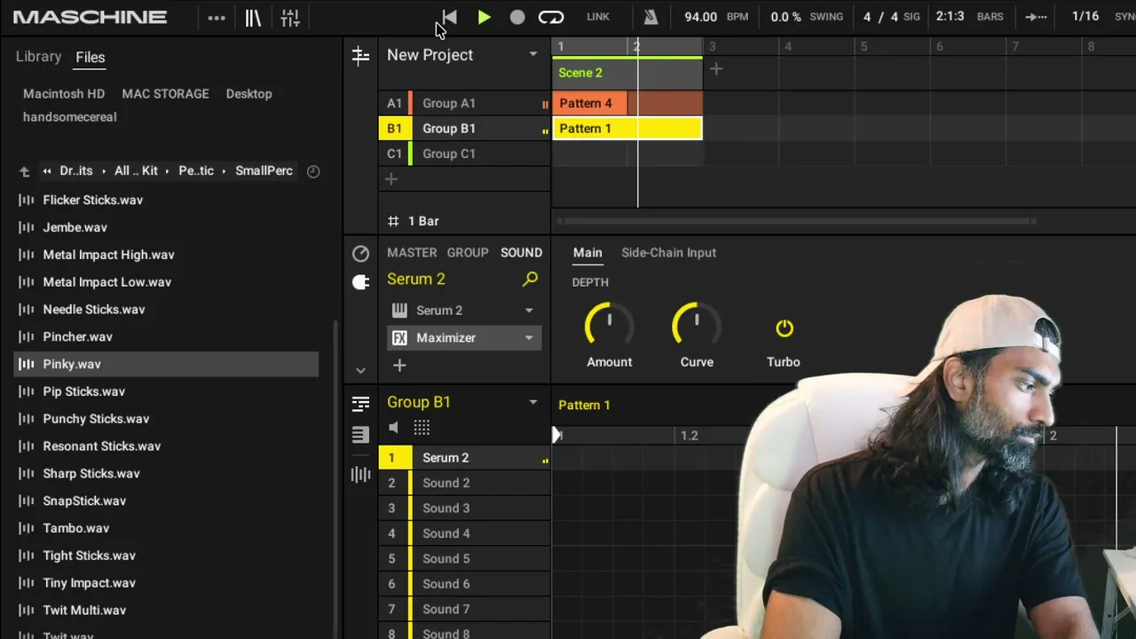1136x639 pixels.
Task: Click the back double-chevron in the breadcrumb
Action: click(x=47, y=171)
